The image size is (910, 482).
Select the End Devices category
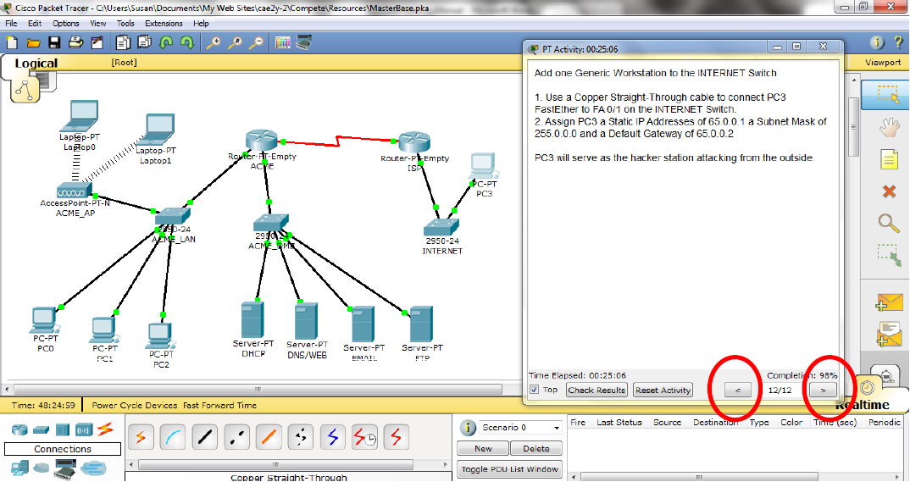pos(19,468)
